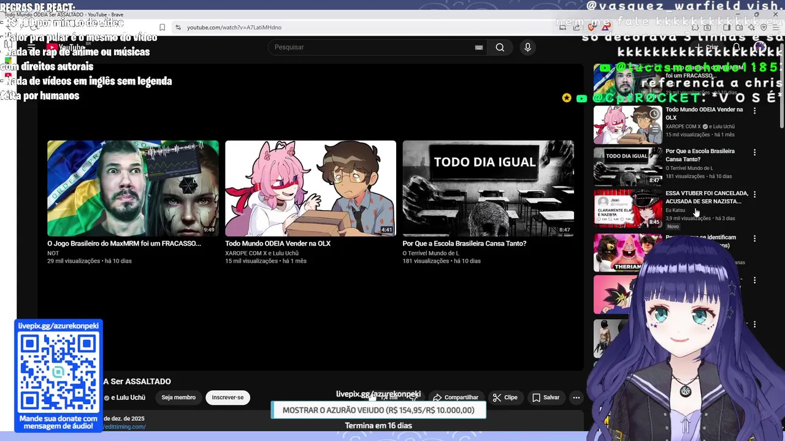Open end-screen title 'O Jogo Brasileiro do MaxMRM foi um FRACASSO...'
The height and width of the screenshot is (441, 785).
pos(124,243)
